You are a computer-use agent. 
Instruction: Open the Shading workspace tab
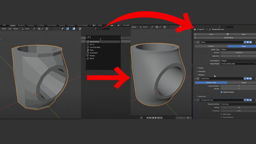[x=62, y=26]
